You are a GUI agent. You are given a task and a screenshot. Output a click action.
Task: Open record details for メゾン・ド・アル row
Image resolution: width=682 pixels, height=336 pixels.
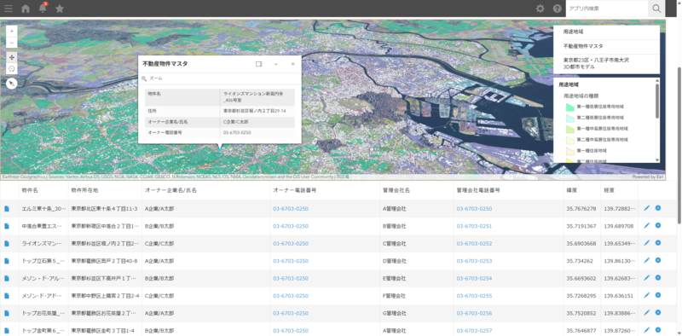click(x=7, y=279)
